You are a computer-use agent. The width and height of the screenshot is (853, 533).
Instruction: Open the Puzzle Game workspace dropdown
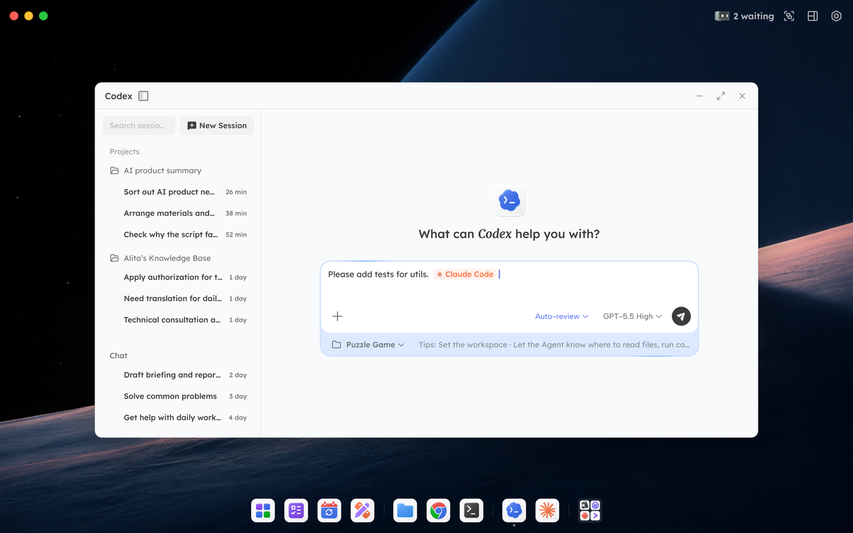(368, 345)
